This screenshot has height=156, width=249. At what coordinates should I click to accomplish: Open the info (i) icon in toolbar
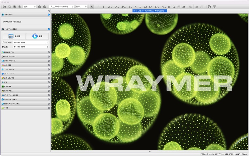tap(45, 7)
